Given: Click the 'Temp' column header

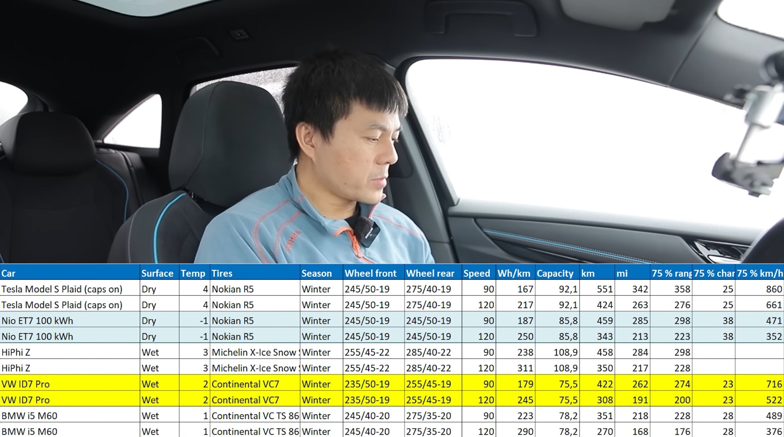Looking at the screenshot, I should 194,273.
